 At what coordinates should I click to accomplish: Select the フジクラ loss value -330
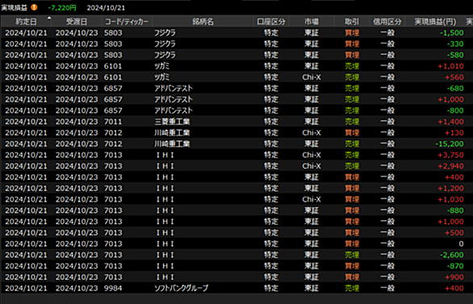455,44
